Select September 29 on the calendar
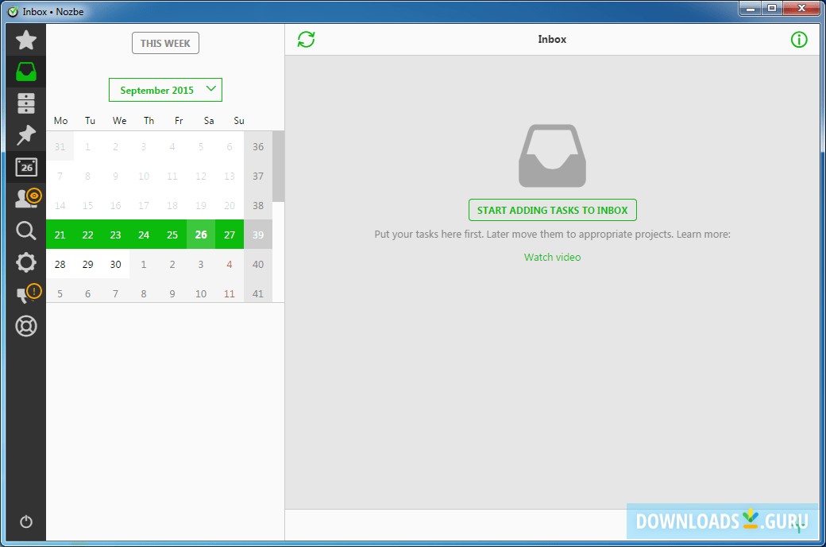This screenshot has height=547, width=826. click(88, 264)
